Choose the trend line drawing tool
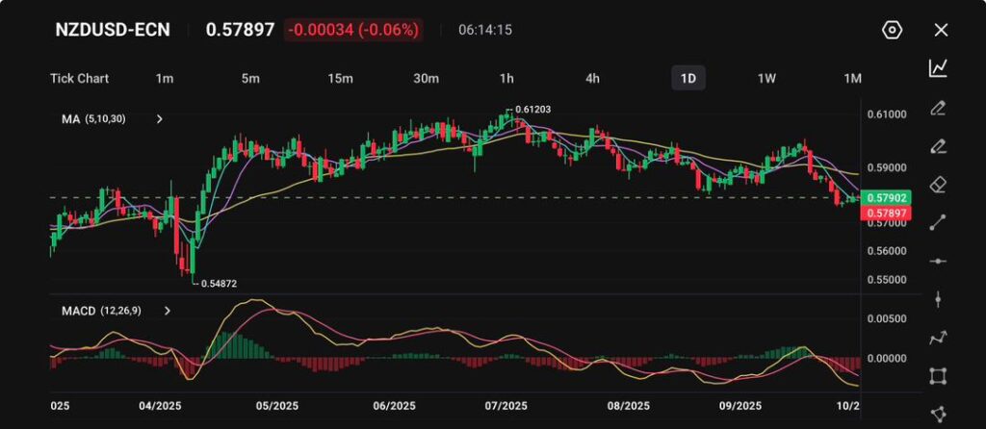The width and height of the screenshot is (986, 429). coord(938,222)
